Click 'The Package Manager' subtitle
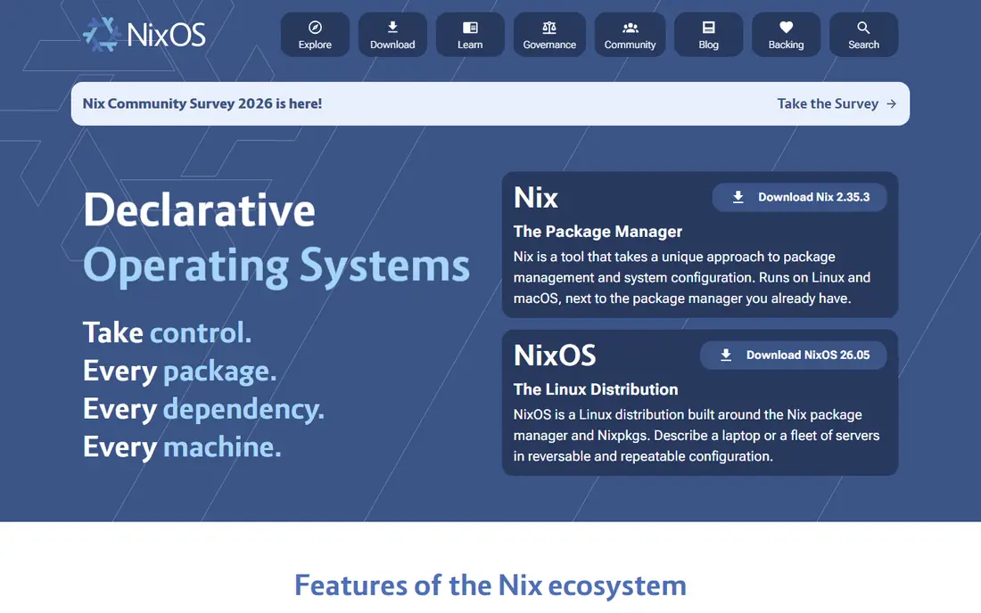The height and width of the screenshot is (613, 981). 598,231
